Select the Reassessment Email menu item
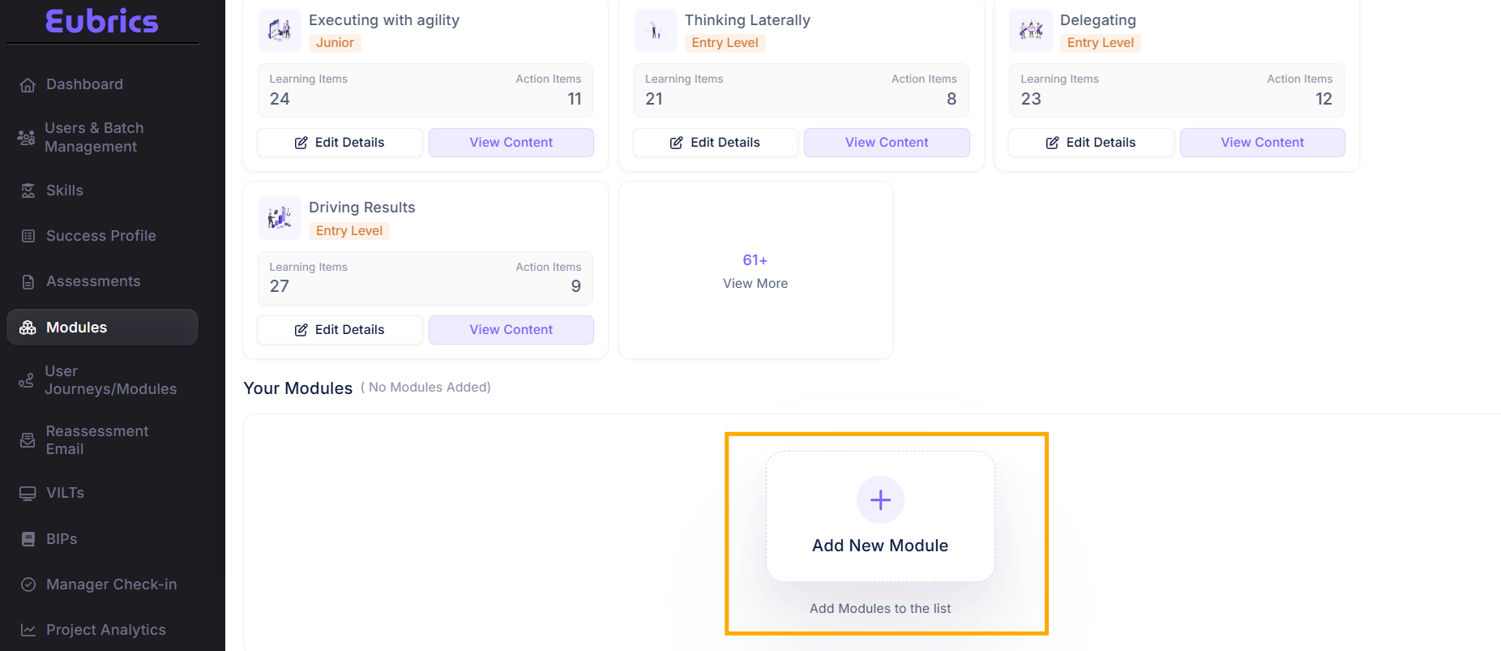Viewport: 1501px width, 651px height. [97, 440]
